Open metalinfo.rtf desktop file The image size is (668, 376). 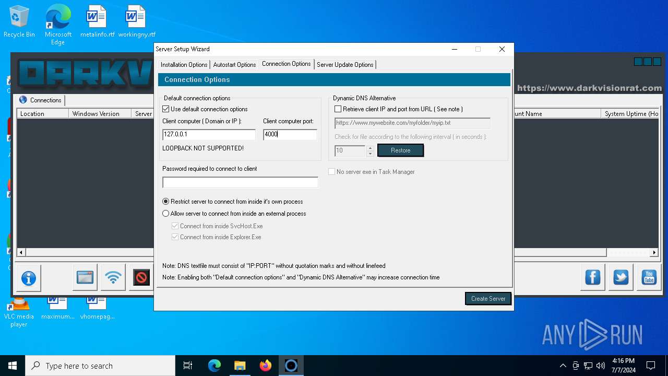click(97, 22)
